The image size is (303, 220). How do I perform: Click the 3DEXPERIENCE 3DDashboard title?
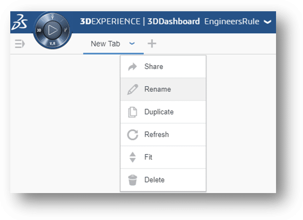click(140, 22)
